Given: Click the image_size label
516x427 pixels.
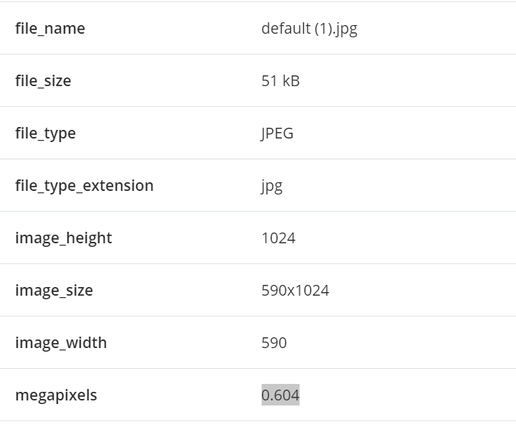Looking at the screenshot, I should click(x=54, y=291).
